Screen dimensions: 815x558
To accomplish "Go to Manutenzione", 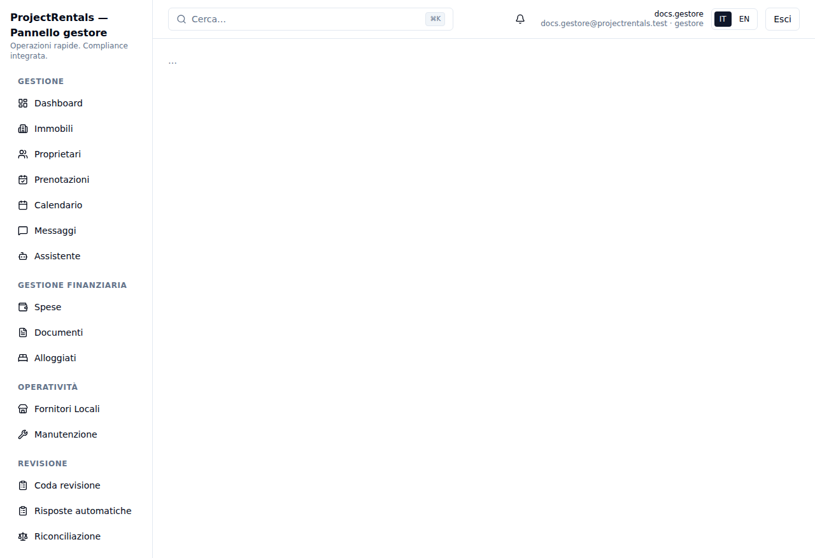I will click(x=76, y=434).
